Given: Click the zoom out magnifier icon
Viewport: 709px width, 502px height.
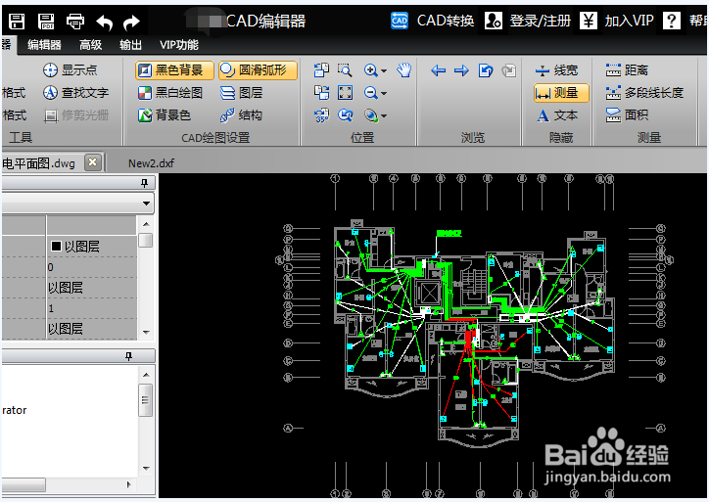Looking at the screenshot, I should [x=371, y=93].
